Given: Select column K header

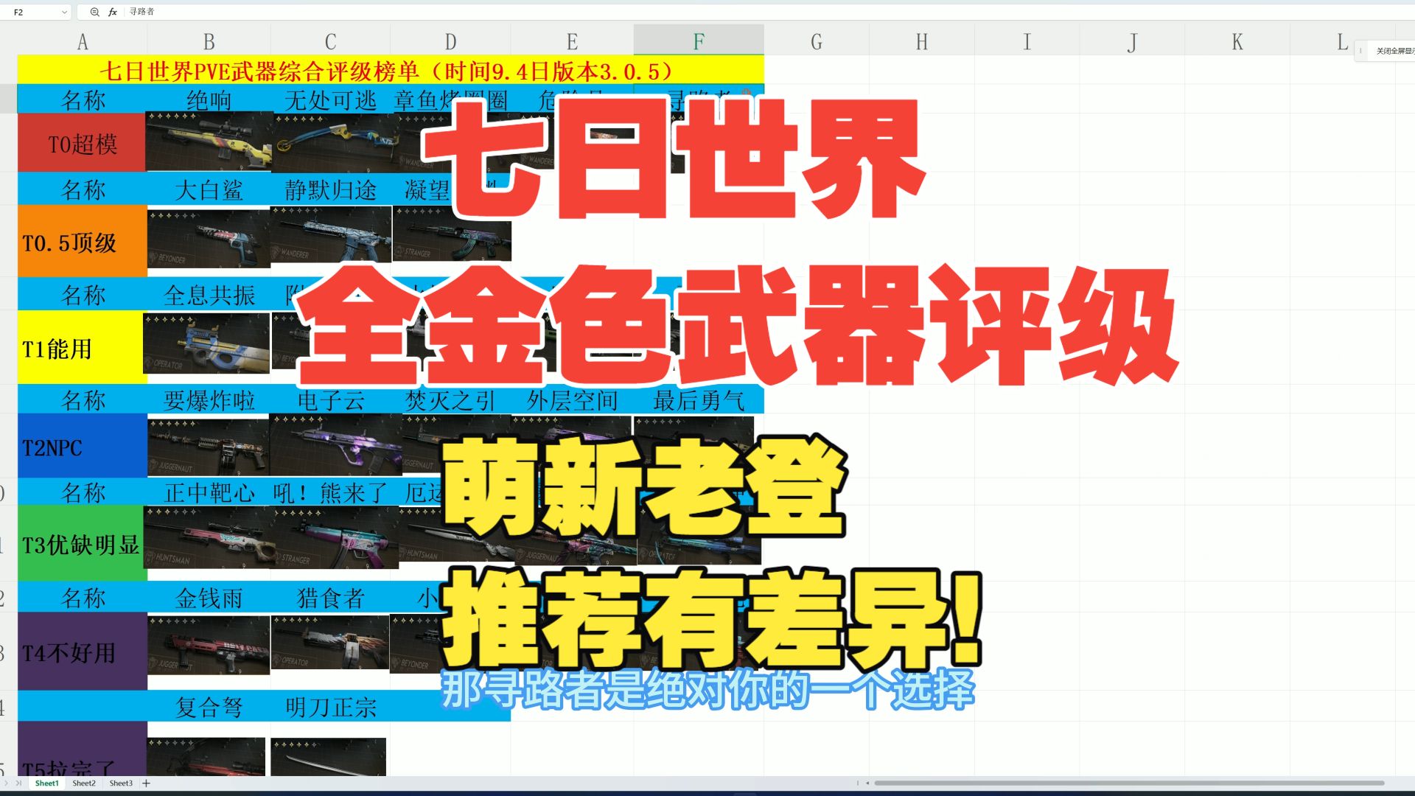Looking at the screenshot, I should pyautogui.click(x=1237, y=42).
